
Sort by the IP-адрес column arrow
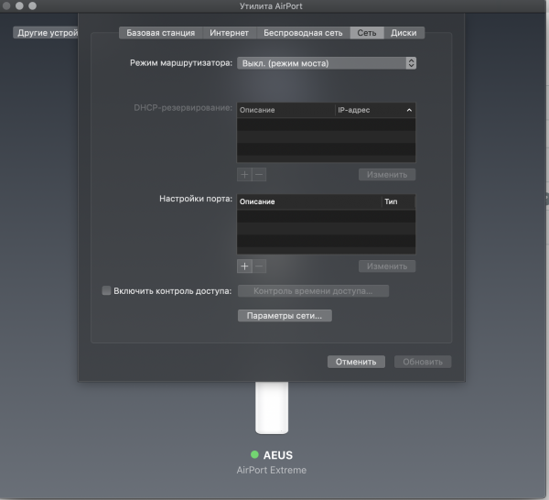click(x=409, y=110)
